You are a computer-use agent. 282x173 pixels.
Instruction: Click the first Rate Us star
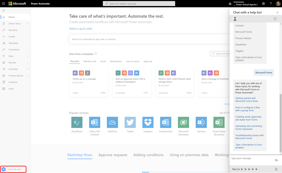242,169
